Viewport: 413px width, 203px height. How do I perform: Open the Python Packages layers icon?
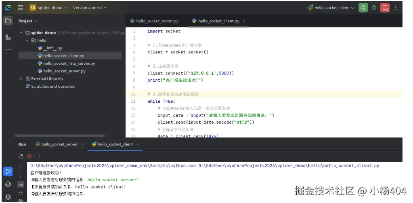tap(8, 197)
